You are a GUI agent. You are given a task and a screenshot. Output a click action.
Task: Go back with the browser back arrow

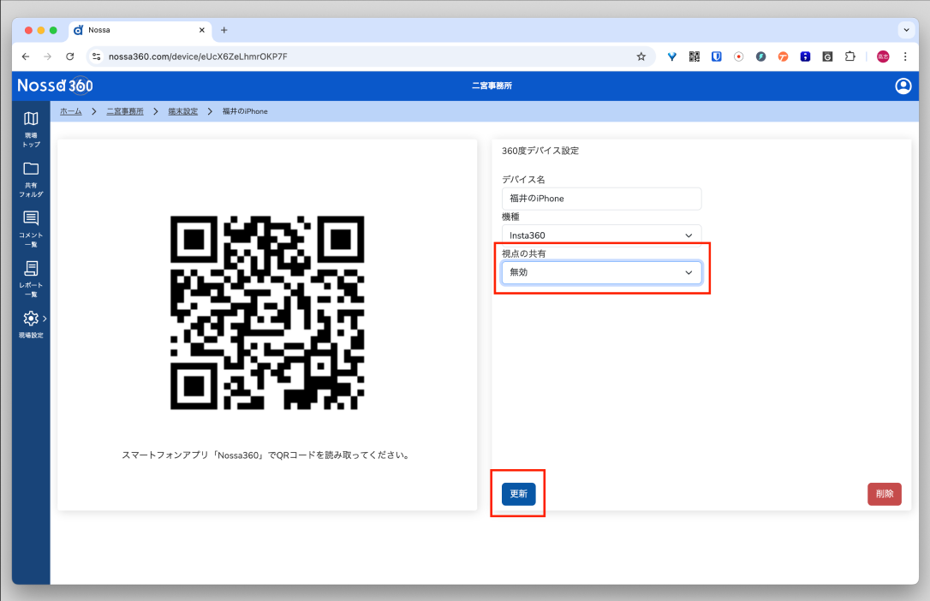[26, 57]
